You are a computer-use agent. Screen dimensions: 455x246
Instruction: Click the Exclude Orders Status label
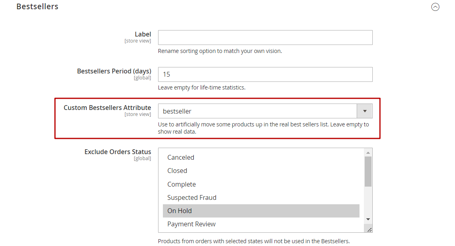pos(118,152)
